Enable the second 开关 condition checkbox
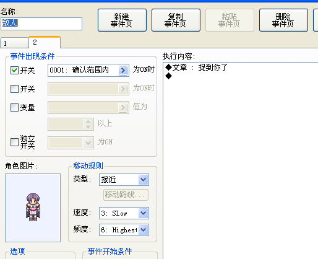Viewport: 318px width, 259px height. click(14, 89)
